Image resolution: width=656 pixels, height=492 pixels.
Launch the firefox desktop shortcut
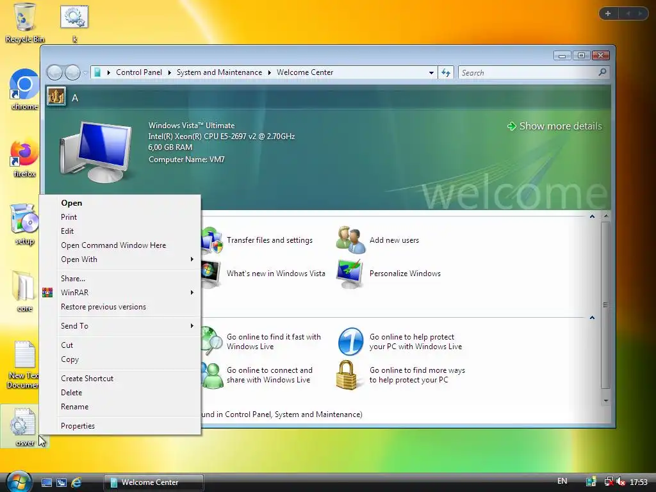tap(24, 158)
